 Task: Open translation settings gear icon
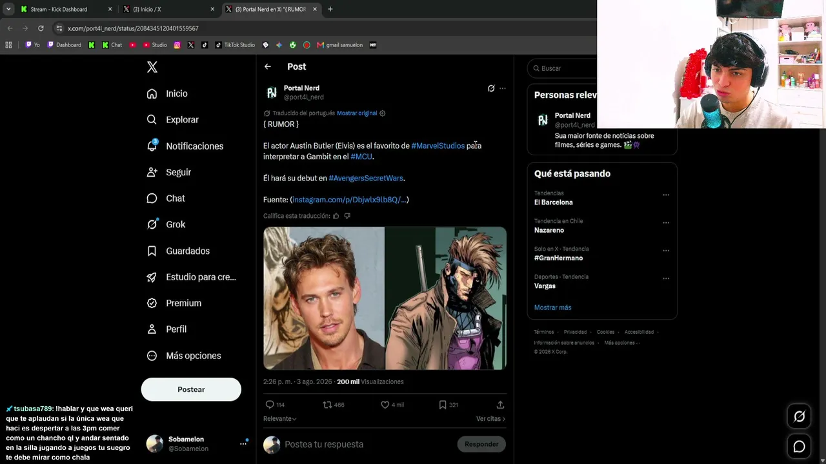coord(382,113)
